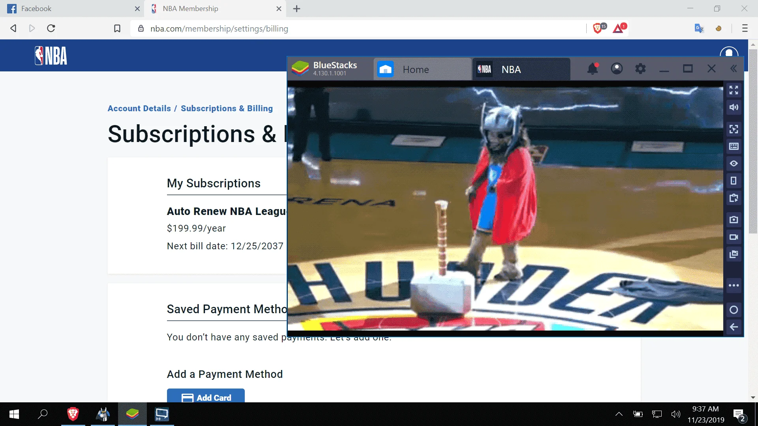
Task: Click BlueStacks Android back arrow
Action: point(734,327)
